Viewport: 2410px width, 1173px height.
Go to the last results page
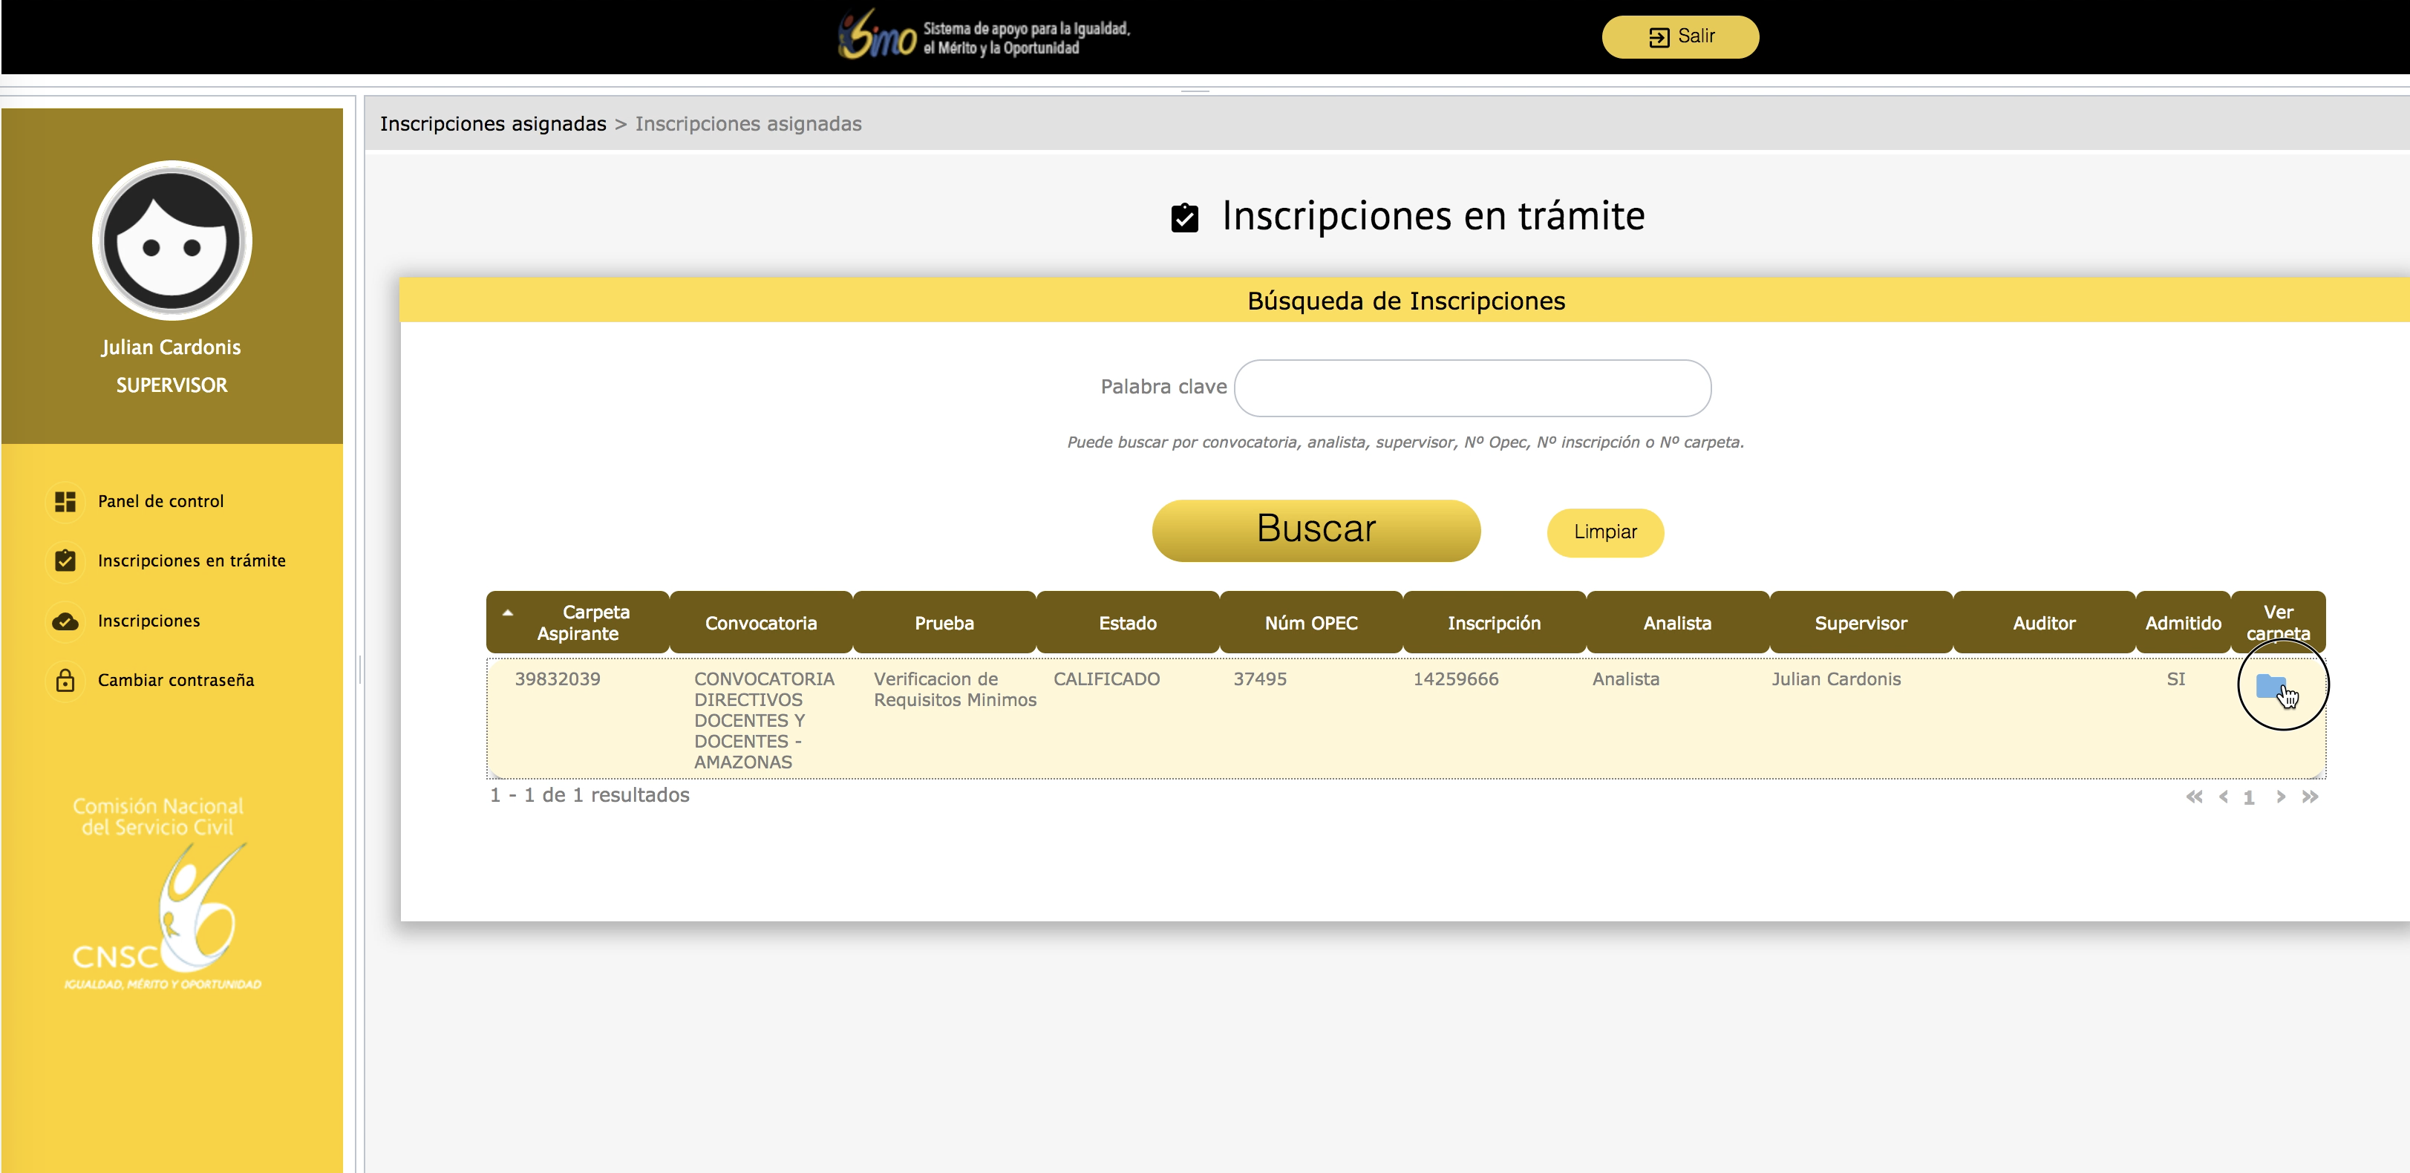(2310, 797)
